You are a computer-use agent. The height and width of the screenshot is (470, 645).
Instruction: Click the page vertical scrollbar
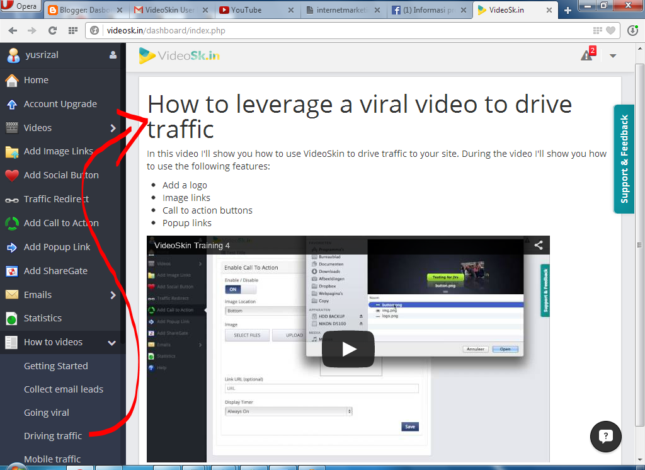[x=640, y=245]
